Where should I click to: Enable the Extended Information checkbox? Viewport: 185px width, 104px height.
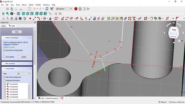[x=4, y=80]
